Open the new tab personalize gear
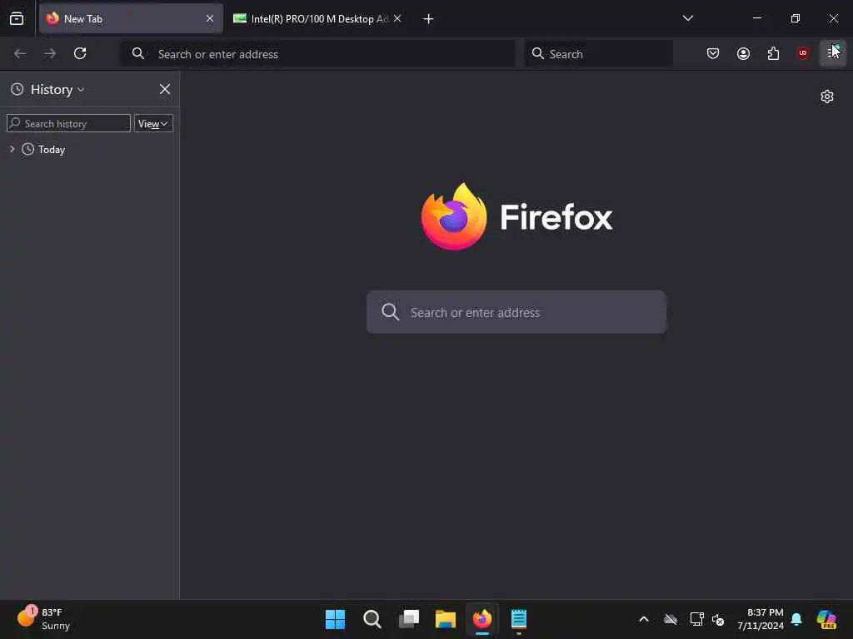The height and width of the screenshot is (639, 853). pyautogui.click(x=827, y=97)
